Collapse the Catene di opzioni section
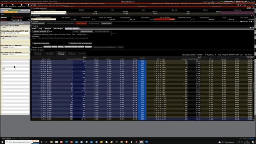256x144 pixels. [32, 50]
